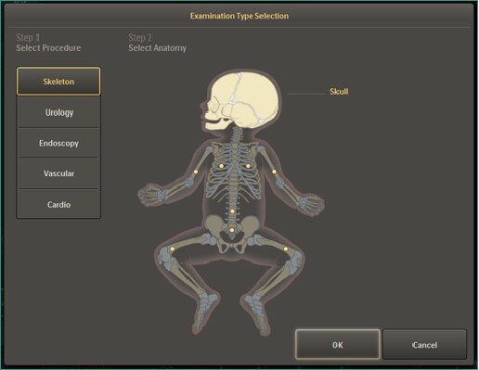This screenshot has width=479, height=370.
Task: Confirm selection with OK button
Action: click(338, 345)
